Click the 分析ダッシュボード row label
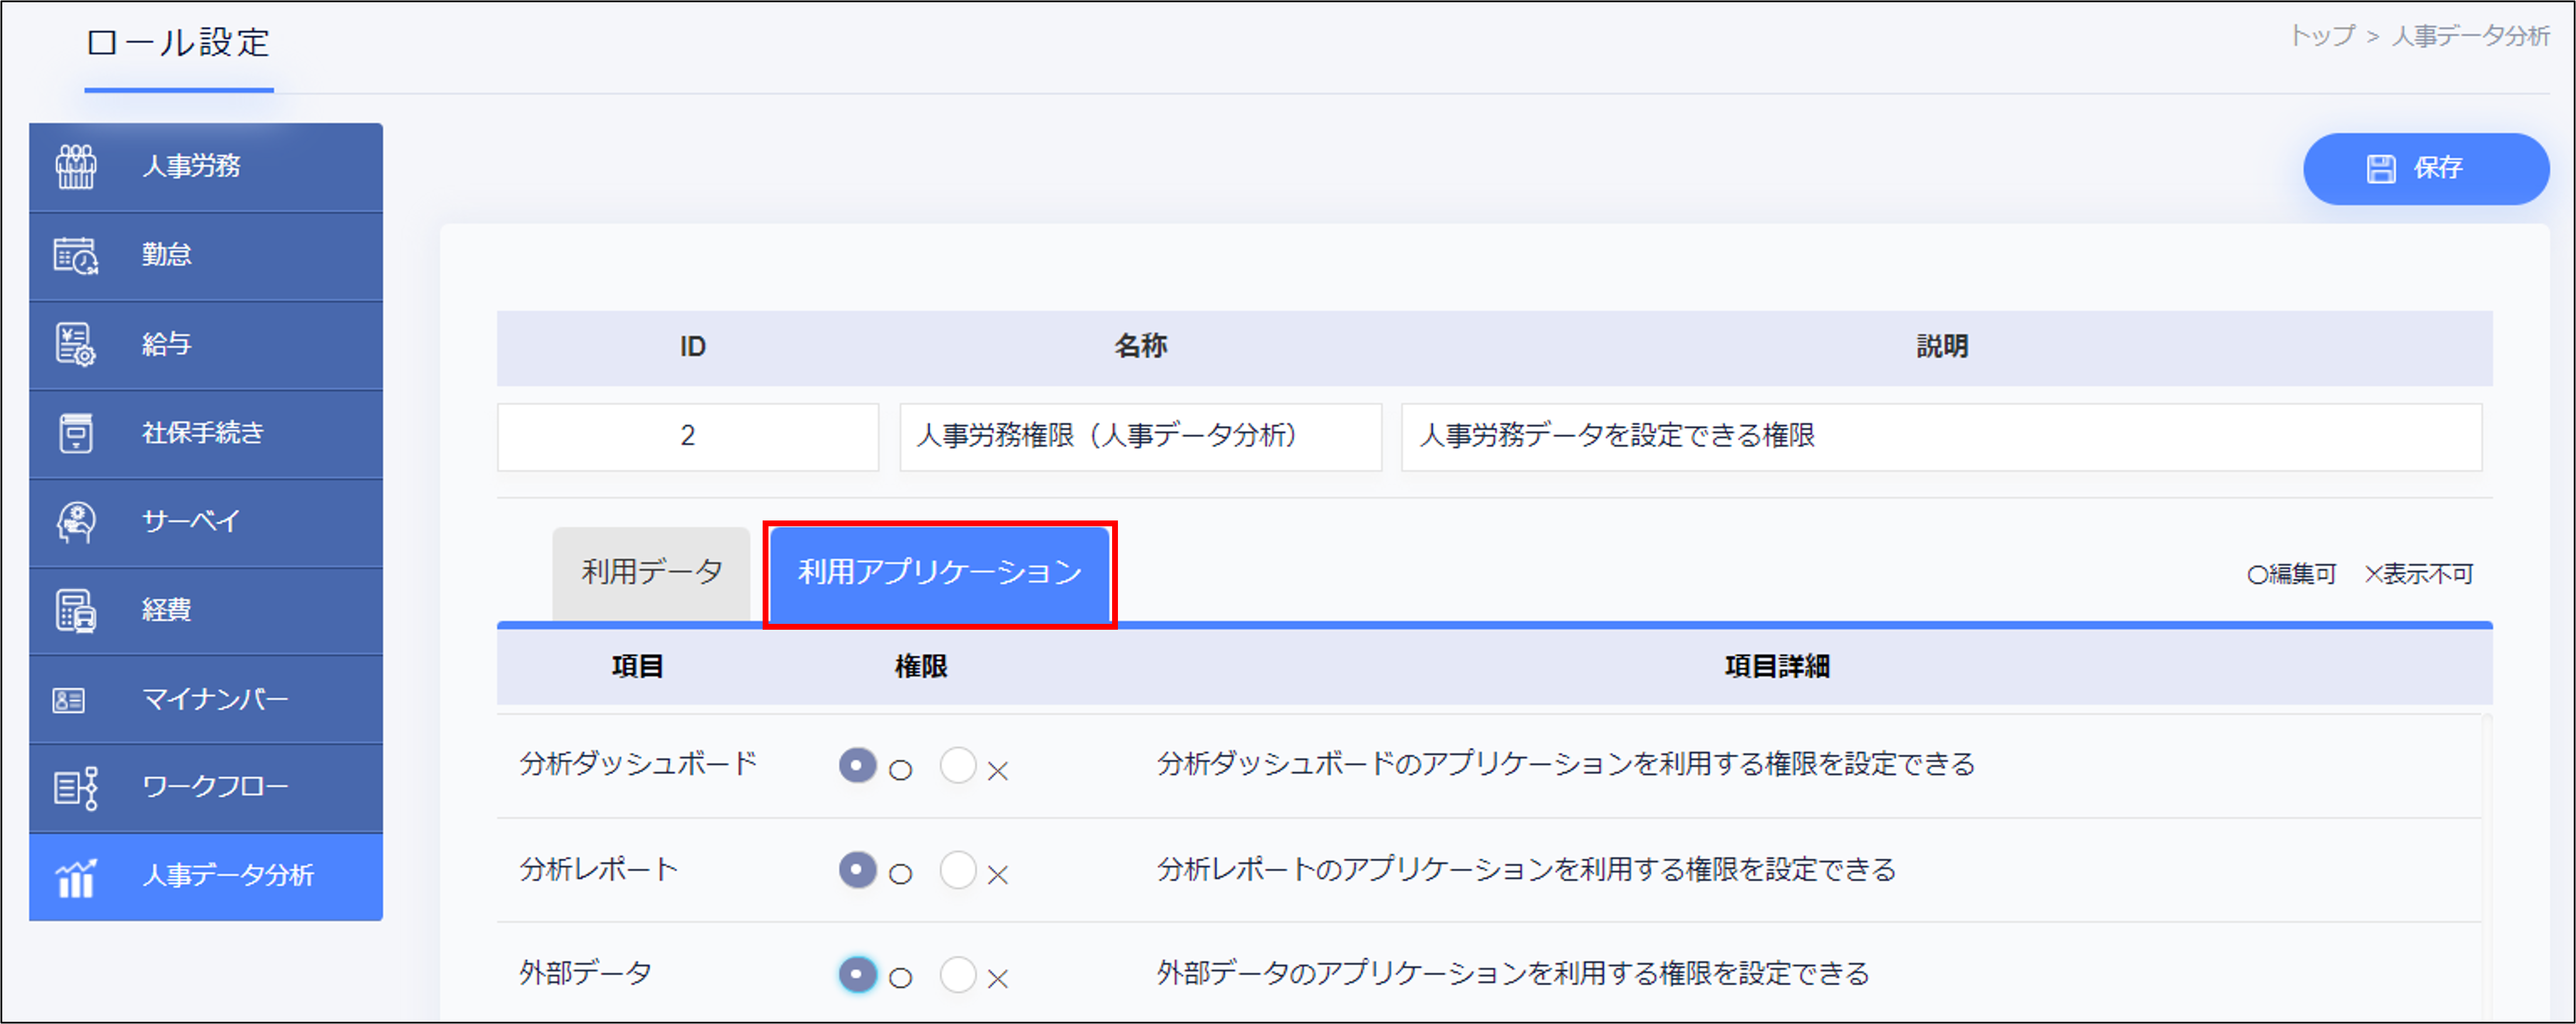This screenshot has height=1024, width=2576. tap(638, 764)
